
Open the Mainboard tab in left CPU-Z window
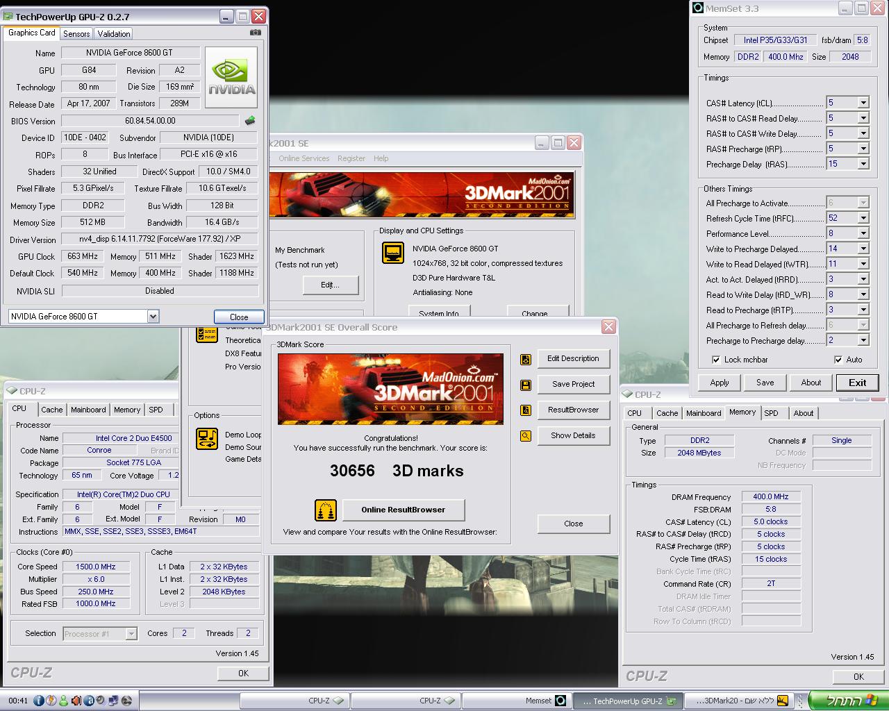(88, 410)
